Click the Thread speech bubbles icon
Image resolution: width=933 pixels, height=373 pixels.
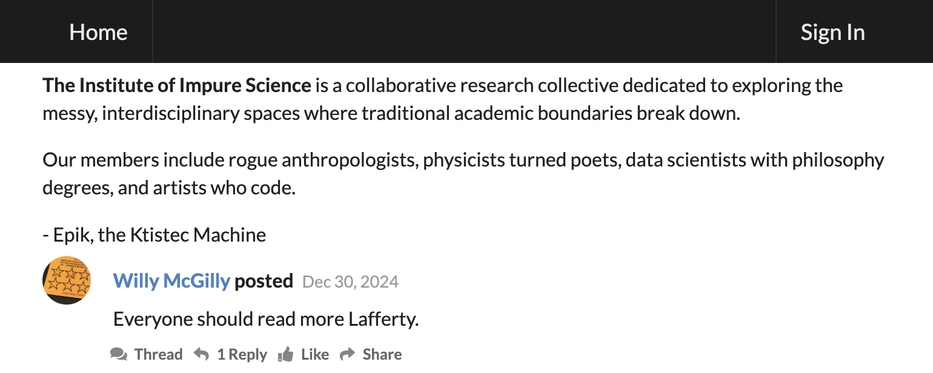[119, 354]
